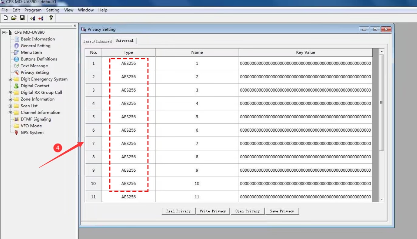Select the Key Value cell in row 3
The height and width of the screenshot is (239, 417).
(305, 90)
